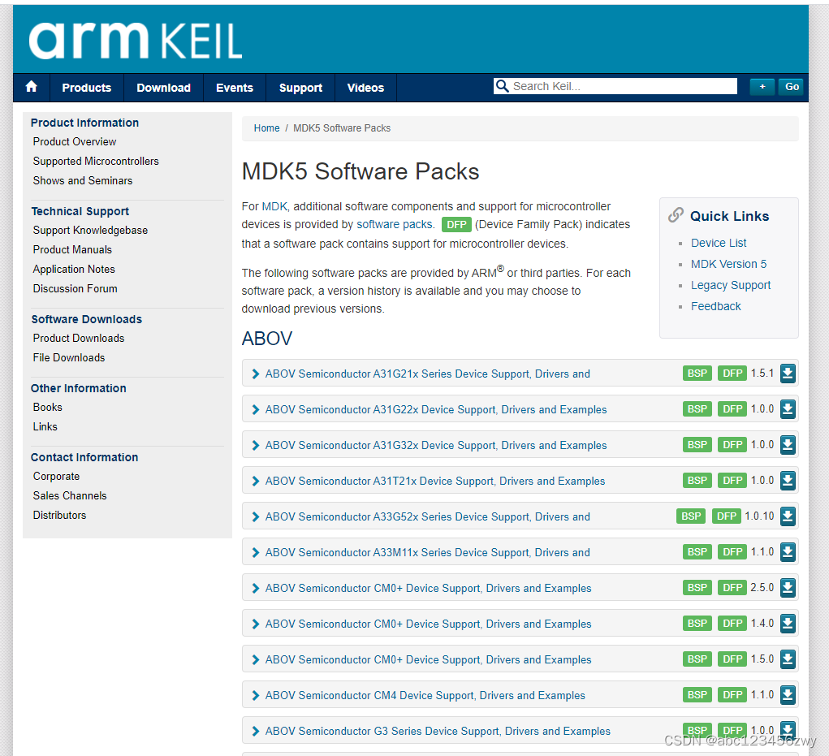
Task: Open Product Overview in sidebar
Action: (x=75, y=141)
